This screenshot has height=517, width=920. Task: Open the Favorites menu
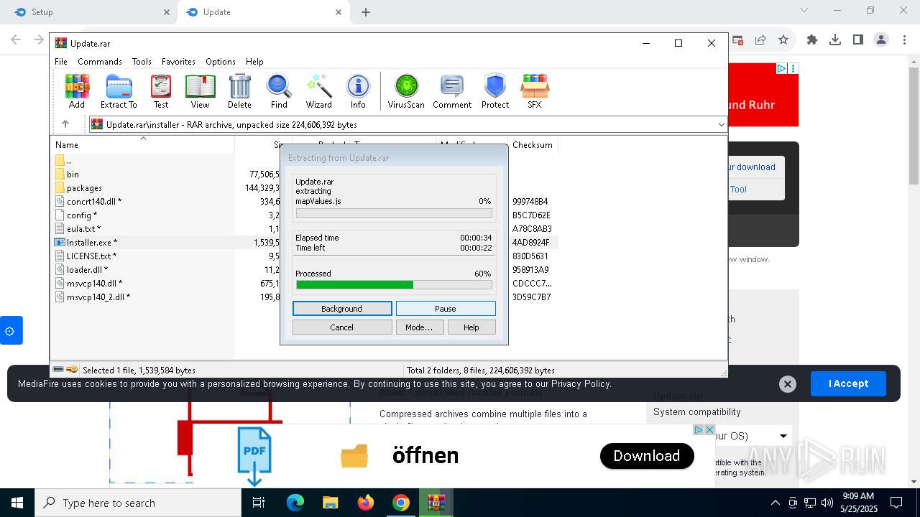point(178,62)
